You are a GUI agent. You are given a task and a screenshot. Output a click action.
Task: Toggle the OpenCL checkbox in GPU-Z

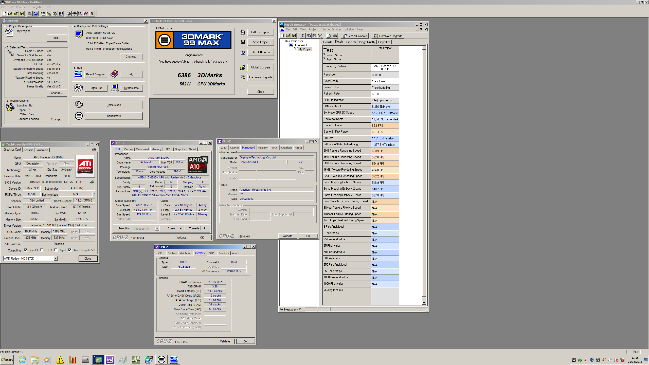pos(26,250)
